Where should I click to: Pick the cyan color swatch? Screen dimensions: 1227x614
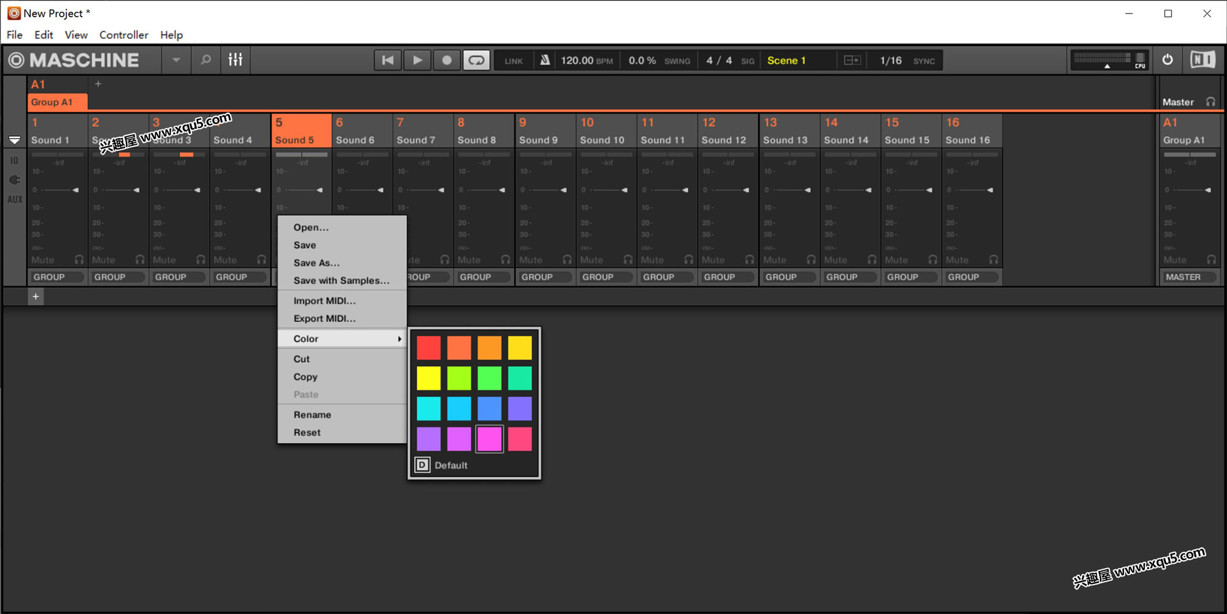[429, 409]
